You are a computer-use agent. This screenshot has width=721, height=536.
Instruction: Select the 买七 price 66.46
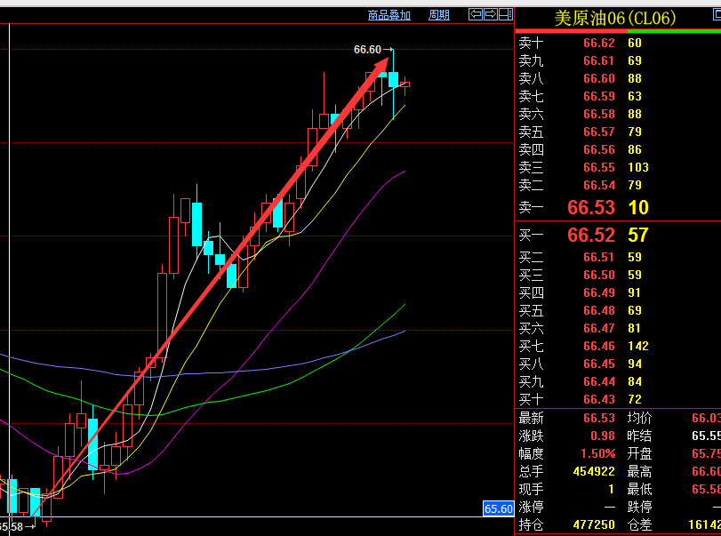598,346
